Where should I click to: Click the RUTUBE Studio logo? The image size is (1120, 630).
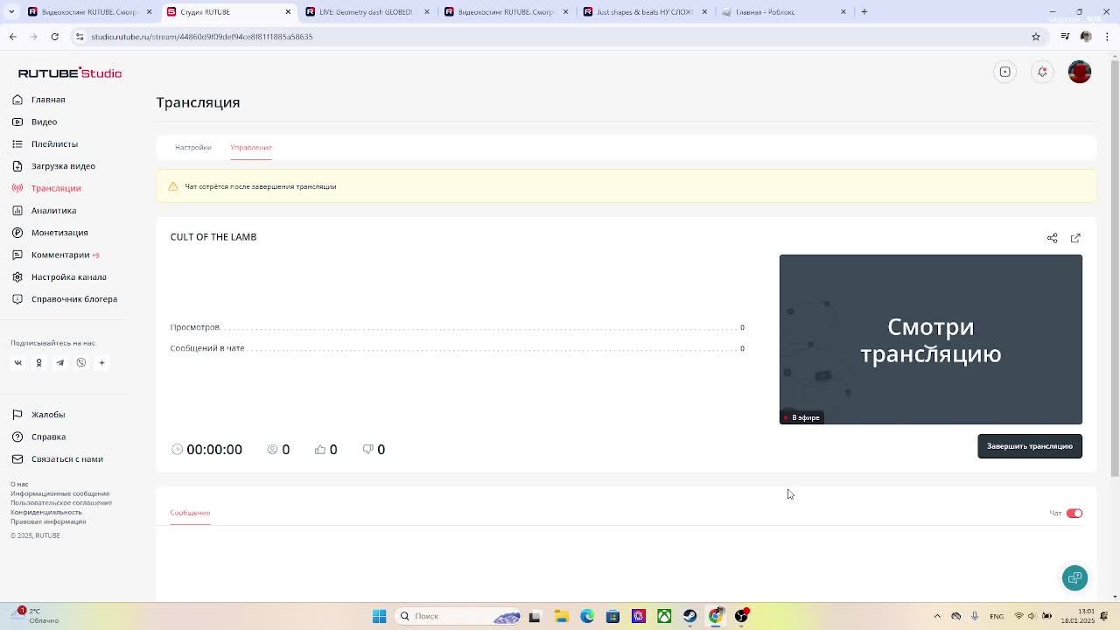tap(70, 73)
